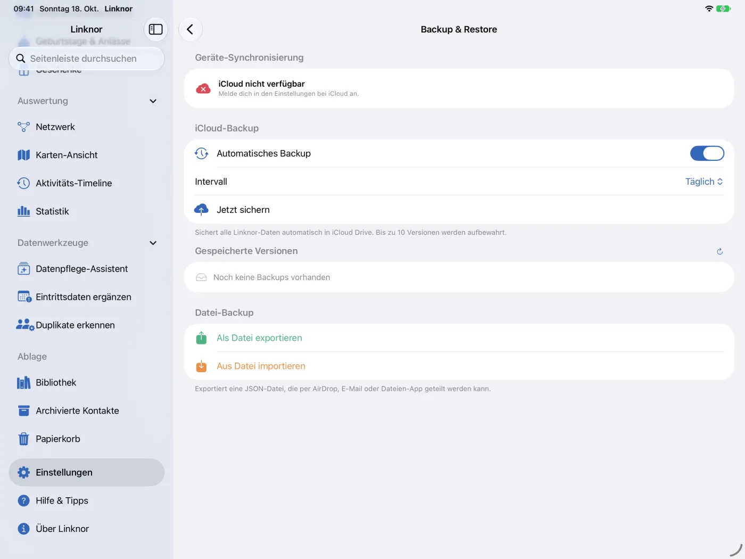Screen dimensions: 745x559
Task: Open Archivierte Kontakte
Action: (87, 410)
